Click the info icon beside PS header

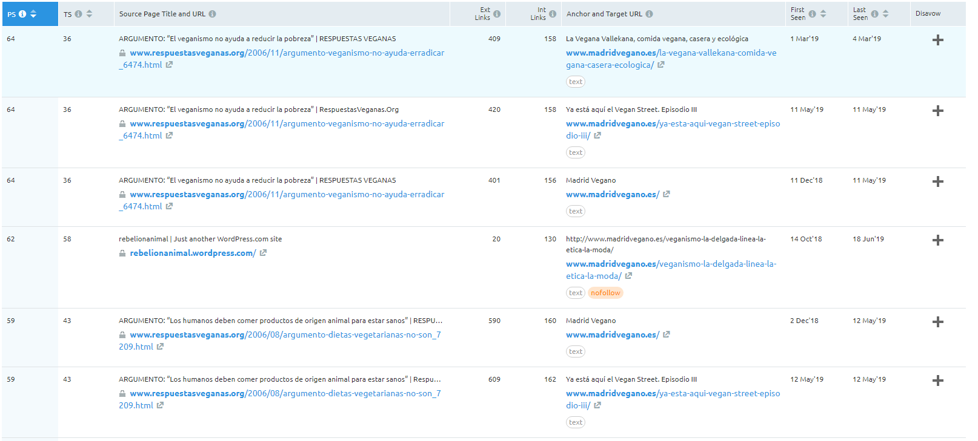pyautogui.click(x=22, y=14)
